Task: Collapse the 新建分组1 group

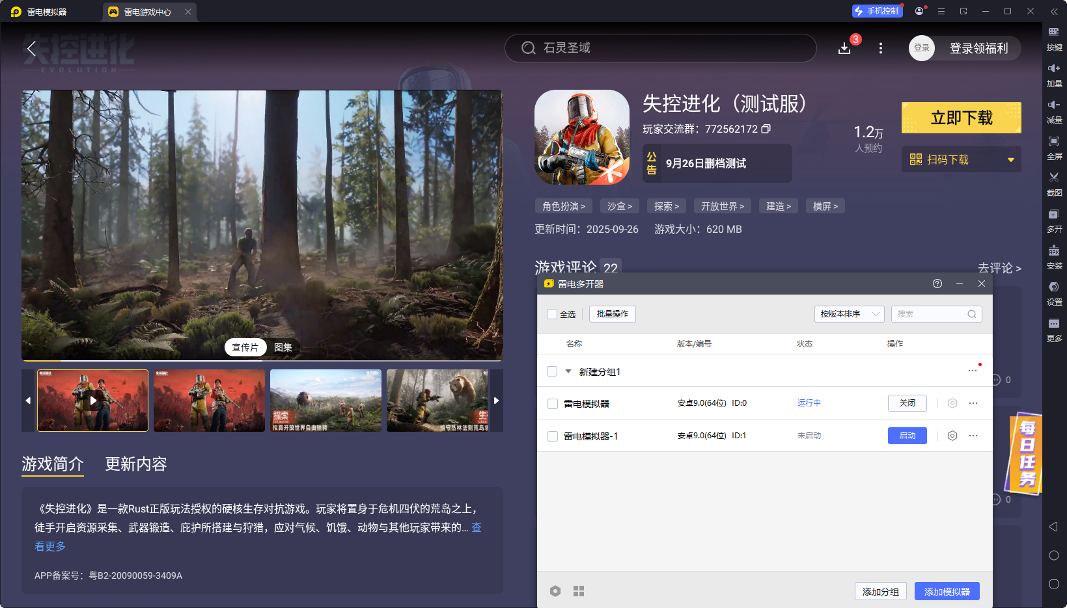Action: click(568, 371)
